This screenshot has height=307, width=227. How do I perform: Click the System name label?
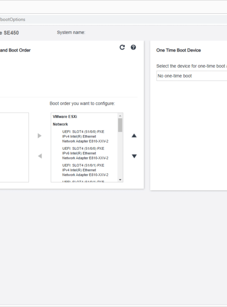tap(71, 33)
